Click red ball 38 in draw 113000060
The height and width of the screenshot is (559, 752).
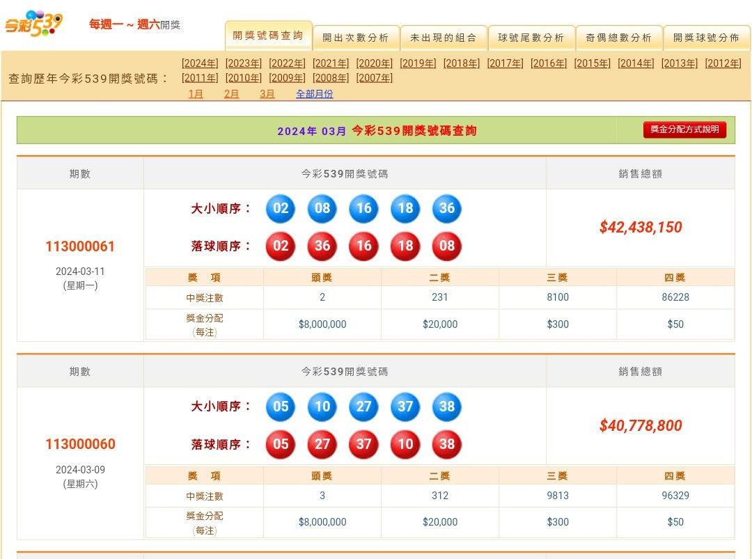click(447, 444)
